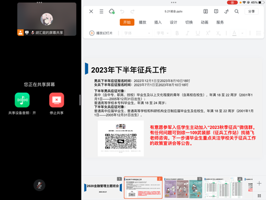The height and width of the screenshot is (200, 266).
Task: Open the 切换 transitions tab
Action: coord(189,22)
